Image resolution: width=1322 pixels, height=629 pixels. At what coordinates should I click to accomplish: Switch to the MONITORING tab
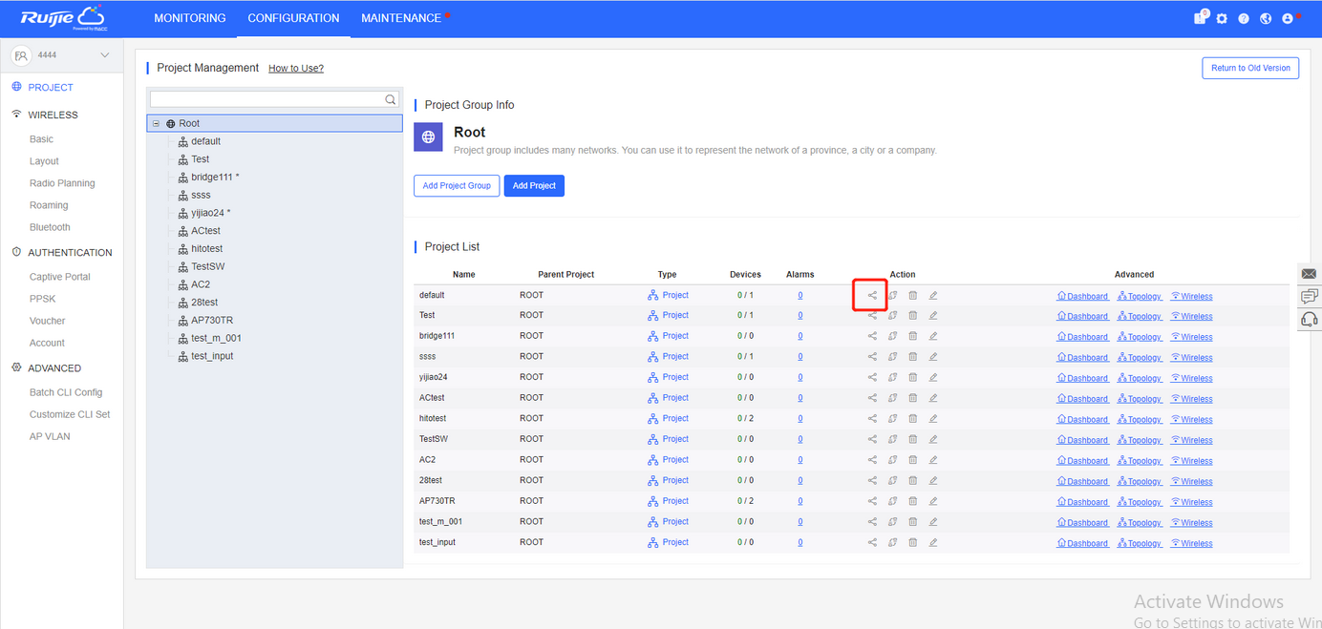point(190,18)
